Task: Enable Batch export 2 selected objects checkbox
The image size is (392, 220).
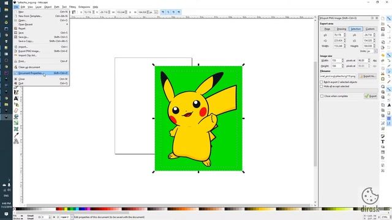Action: point(322,82)
